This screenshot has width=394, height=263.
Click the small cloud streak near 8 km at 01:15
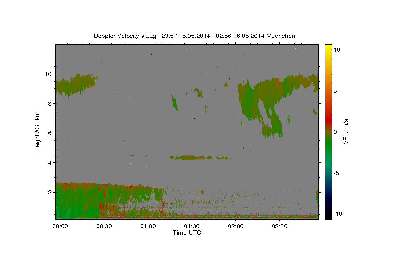coord(174,103)
